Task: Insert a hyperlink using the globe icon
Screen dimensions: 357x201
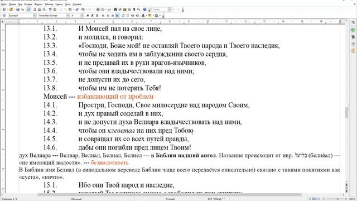Action: tap(98, 9)
